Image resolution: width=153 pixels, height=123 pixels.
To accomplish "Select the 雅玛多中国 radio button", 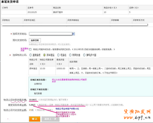I will click(84, 55).
